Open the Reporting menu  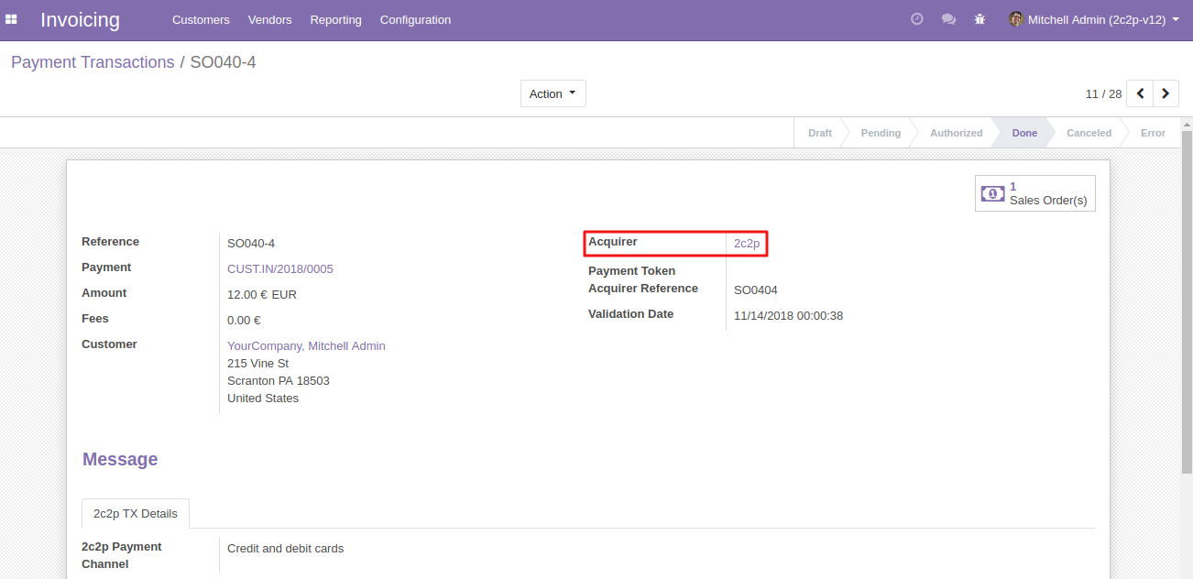pyautogui.click(x=335, y=19)
